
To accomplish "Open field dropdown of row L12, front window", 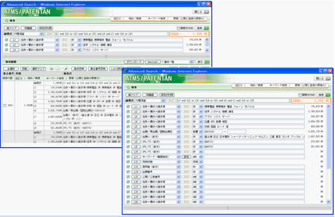I will (x=178, y=162).
